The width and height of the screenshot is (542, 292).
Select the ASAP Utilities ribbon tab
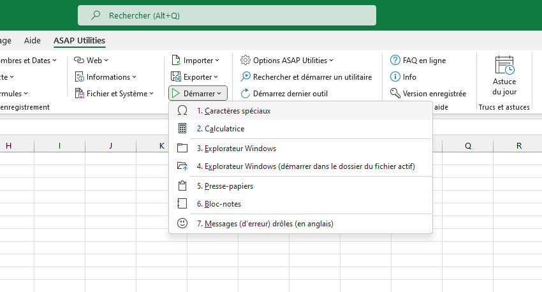79,40
